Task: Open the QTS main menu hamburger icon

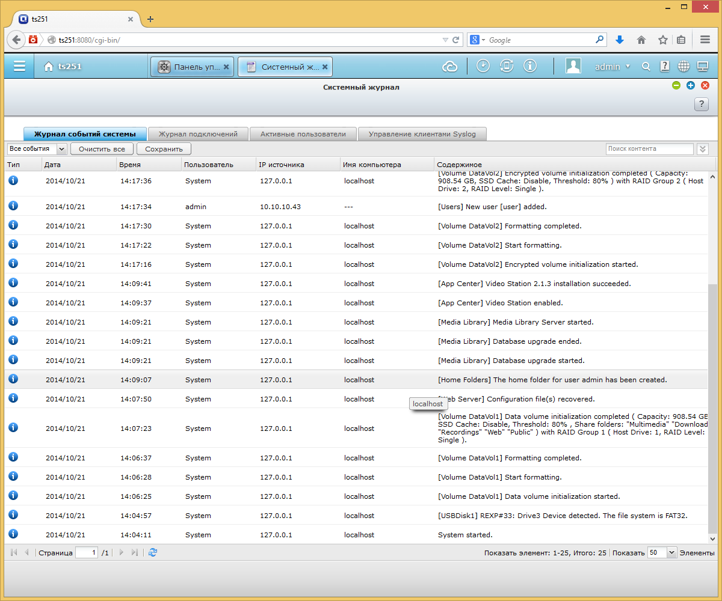Action: coord(19,66)
